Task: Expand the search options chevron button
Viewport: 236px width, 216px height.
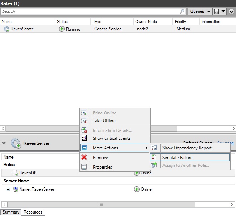Action: (x=231, y=11)
